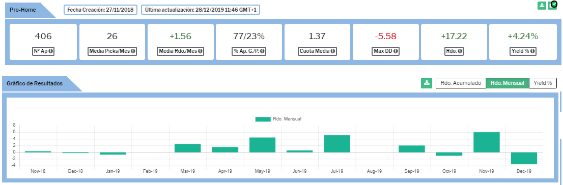563x185 pixels.
Task: Select the +17.22 result value
Action: tap(454, 36)
